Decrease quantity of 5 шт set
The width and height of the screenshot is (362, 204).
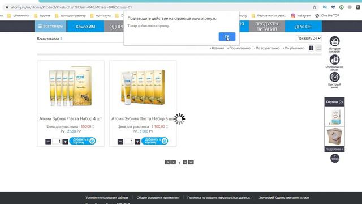[120, 141]
